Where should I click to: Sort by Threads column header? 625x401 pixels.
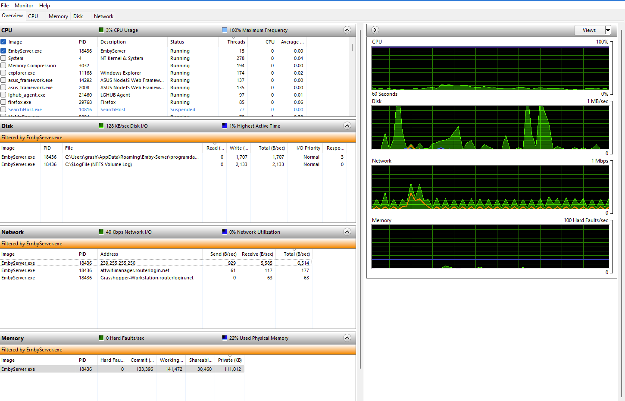pos(236,42)
